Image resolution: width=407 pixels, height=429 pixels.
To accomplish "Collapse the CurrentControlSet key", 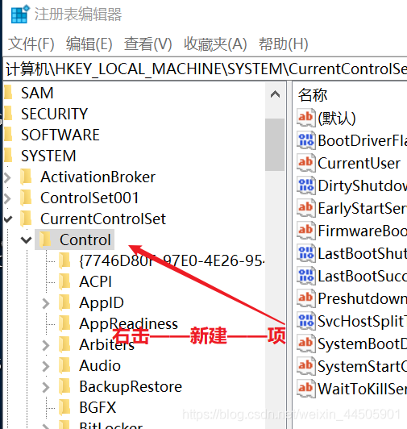I will [8, 219].
